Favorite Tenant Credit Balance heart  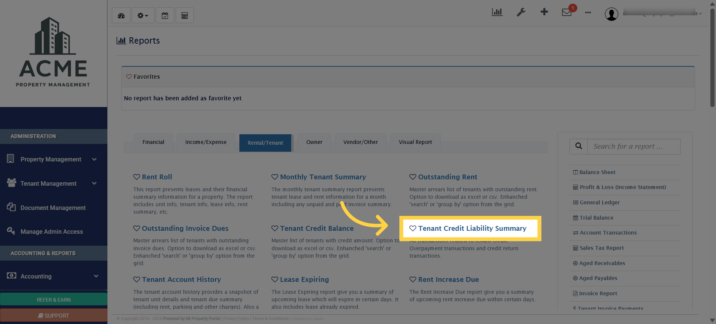tap(275, 228)
